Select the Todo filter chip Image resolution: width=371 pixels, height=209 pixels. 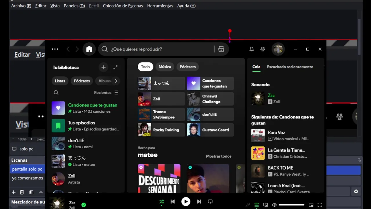[x=146, y=67]
